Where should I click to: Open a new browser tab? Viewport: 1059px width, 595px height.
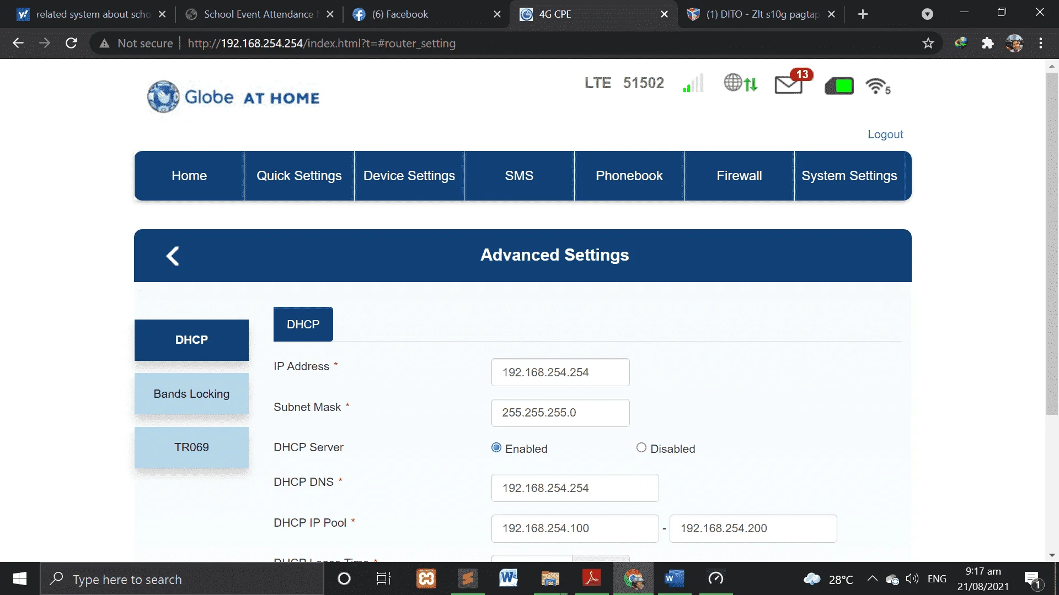[863, 14]
